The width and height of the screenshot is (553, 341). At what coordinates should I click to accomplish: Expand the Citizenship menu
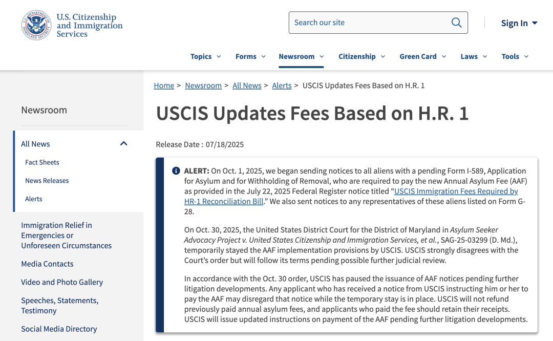point(361,56)
